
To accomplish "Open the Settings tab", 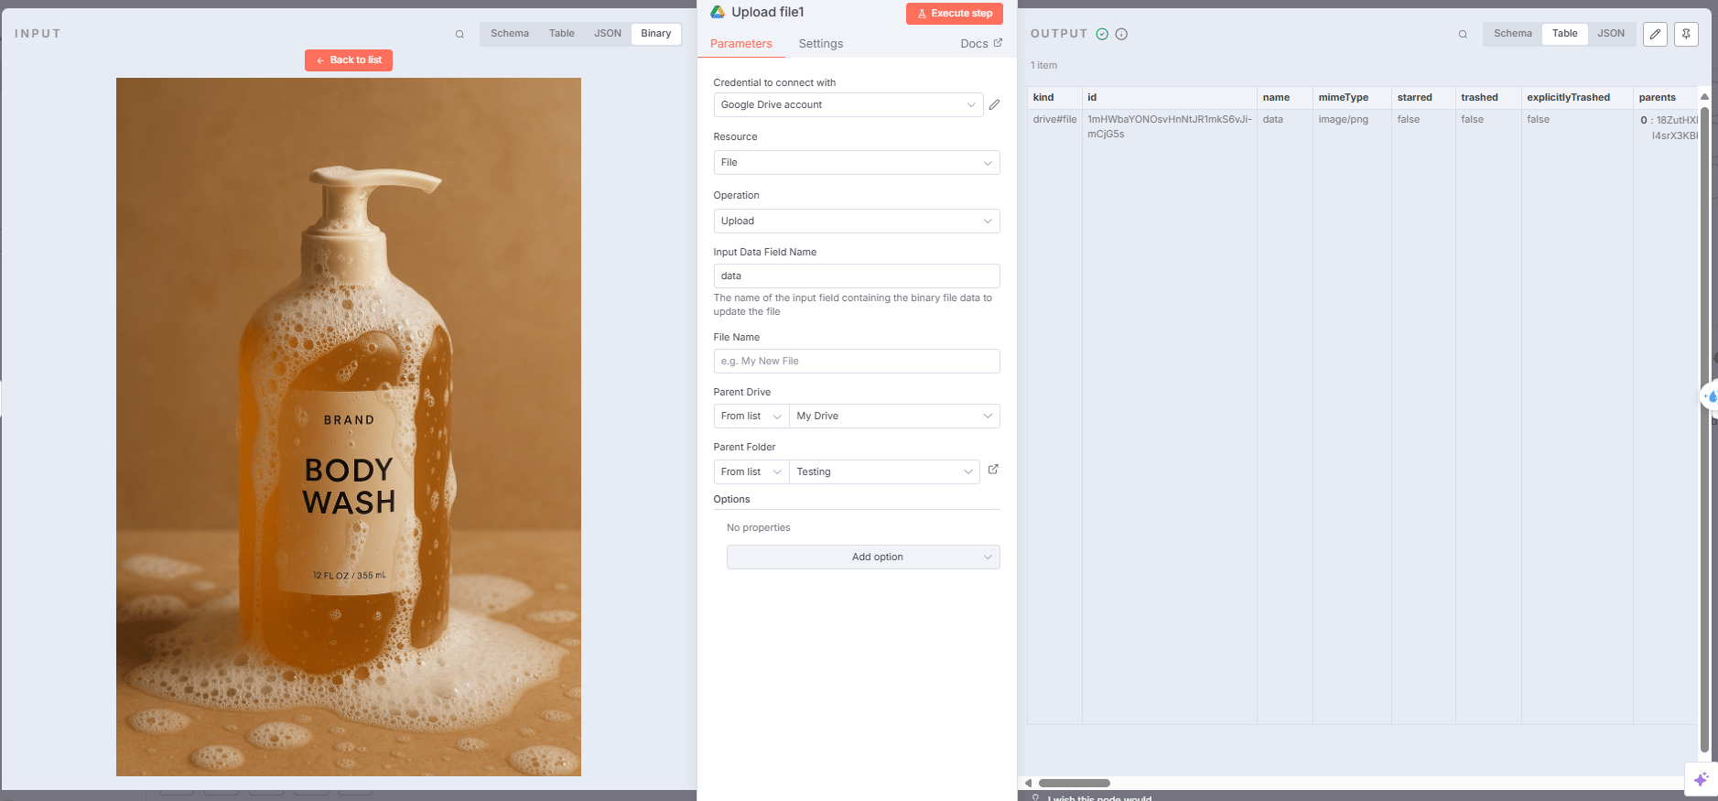I will point(821,43).
